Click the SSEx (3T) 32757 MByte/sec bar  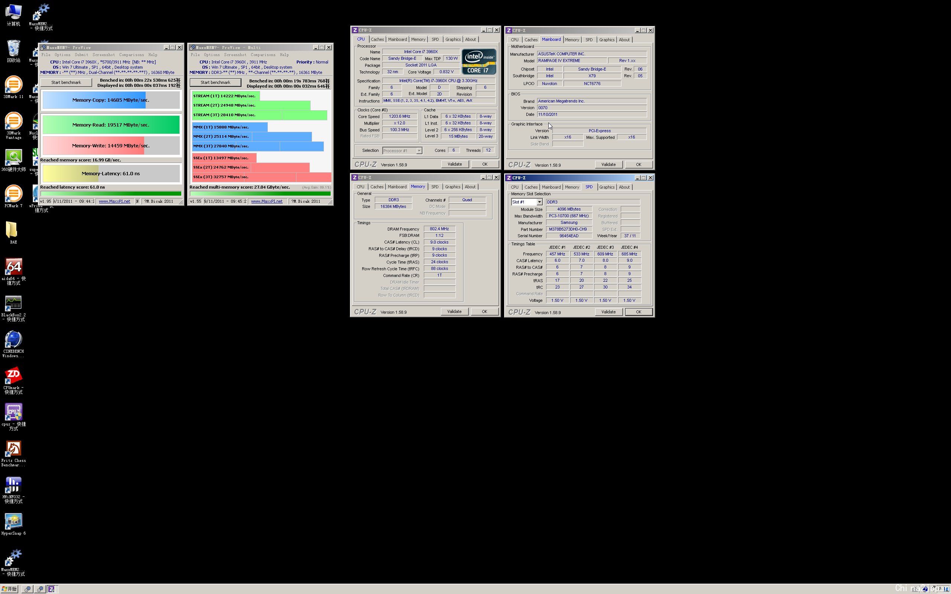(x=261, y=177)
